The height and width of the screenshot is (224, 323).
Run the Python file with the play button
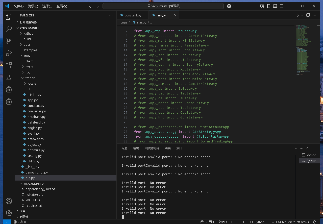click(x=298, y=15)
